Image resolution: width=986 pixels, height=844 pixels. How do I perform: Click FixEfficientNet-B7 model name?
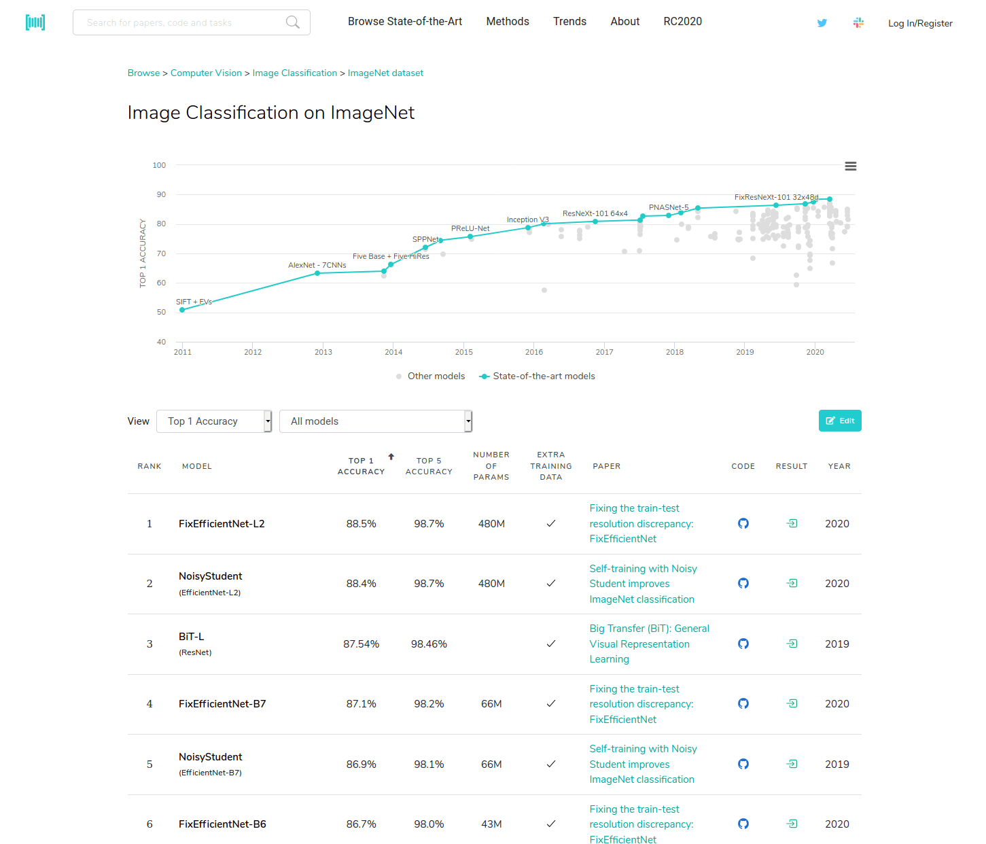pyautogui.click(x=222, y=703)
